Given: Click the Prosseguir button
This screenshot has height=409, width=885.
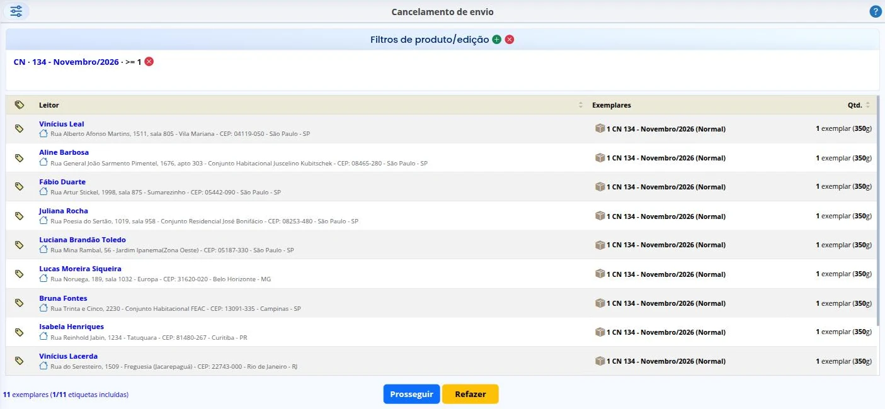Looking at the screenshot, I should (x=411, y=394).
